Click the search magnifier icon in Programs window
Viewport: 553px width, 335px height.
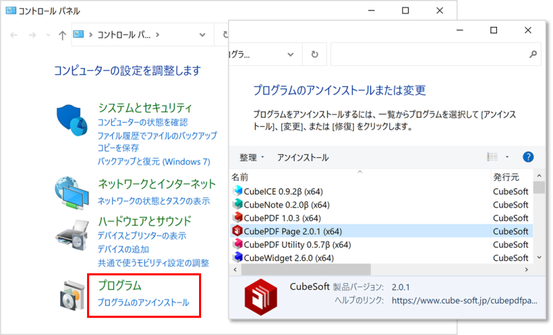(x=533, y=54)
